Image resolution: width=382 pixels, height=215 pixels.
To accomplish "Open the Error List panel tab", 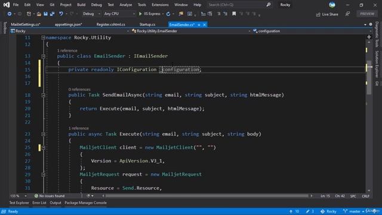I will [39, 203].
